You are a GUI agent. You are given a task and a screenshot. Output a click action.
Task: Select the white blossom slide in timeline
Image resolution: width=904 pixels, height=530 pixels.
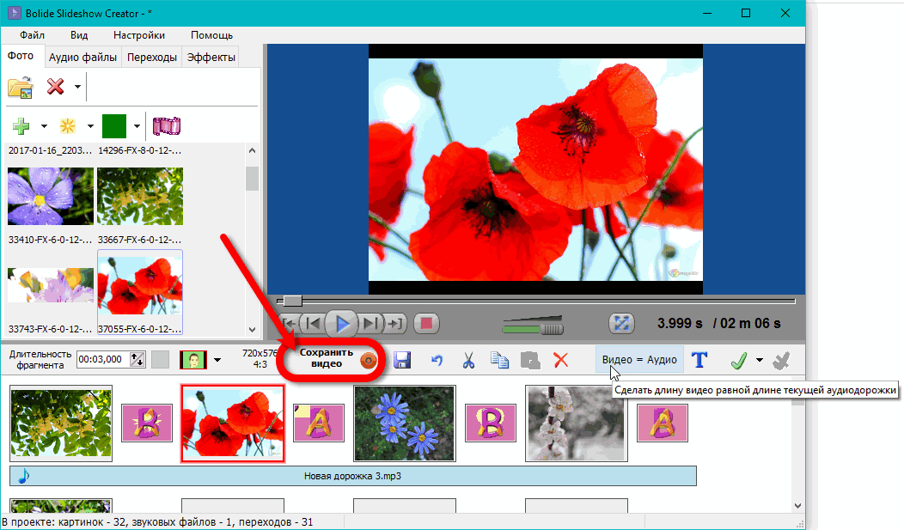(x=577, y=423)
